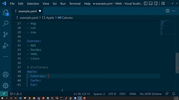Open the errors and warnings count
Image resolution: width=179 pixels, height=100 pixels.
(x=16, y=94)
